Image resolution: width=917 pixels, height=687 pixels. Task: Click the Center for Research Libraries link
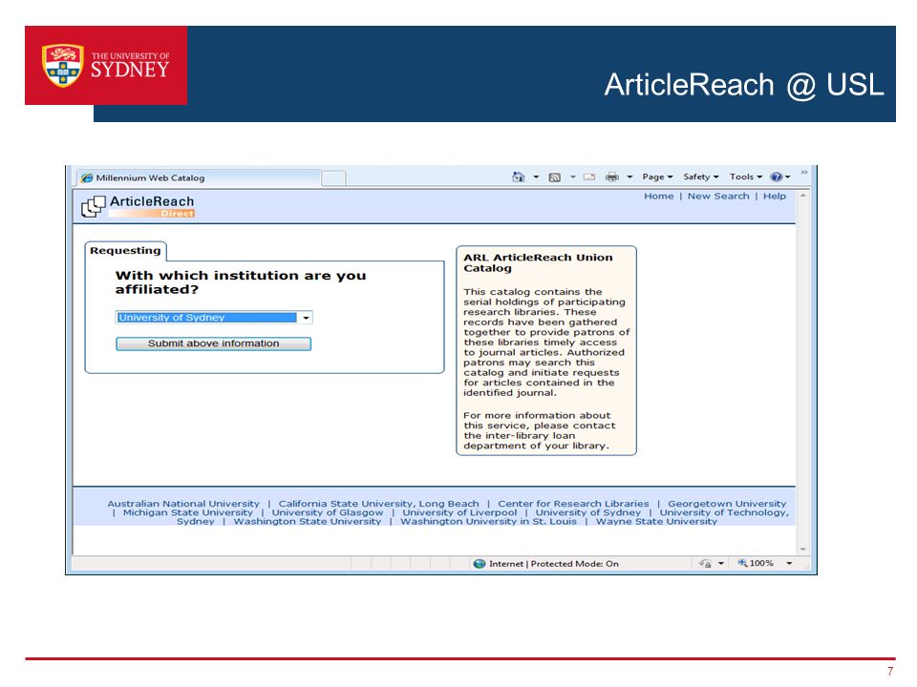[x=573, y=504]
